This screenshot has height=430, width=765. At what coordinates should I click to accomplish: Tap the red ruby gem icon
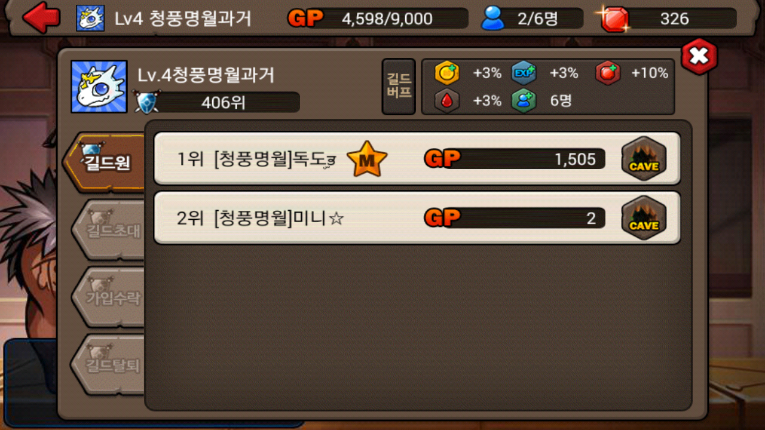tap(614, 19)
